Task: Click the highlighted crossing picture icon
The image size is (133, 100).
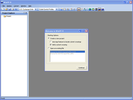Action: click(x=99, y=9)
